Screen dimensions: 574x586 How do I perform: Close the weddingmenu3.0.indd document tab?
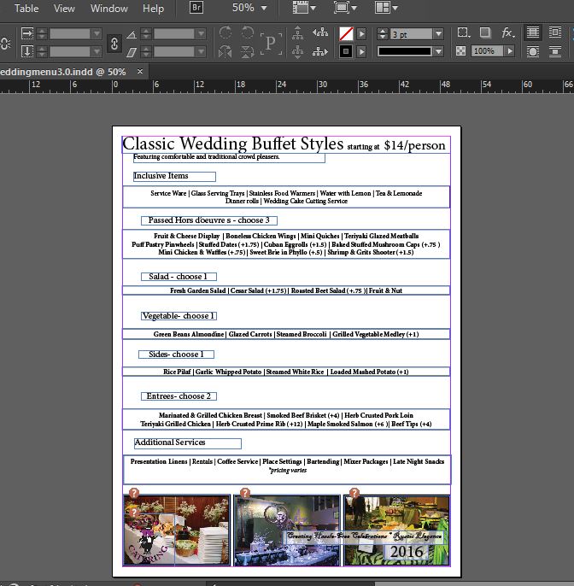[x=140, y=72]
